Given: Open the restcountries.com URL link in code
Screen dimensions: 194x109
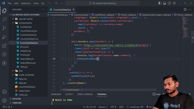Looking at the screenshot, I should tap(116, 45).
